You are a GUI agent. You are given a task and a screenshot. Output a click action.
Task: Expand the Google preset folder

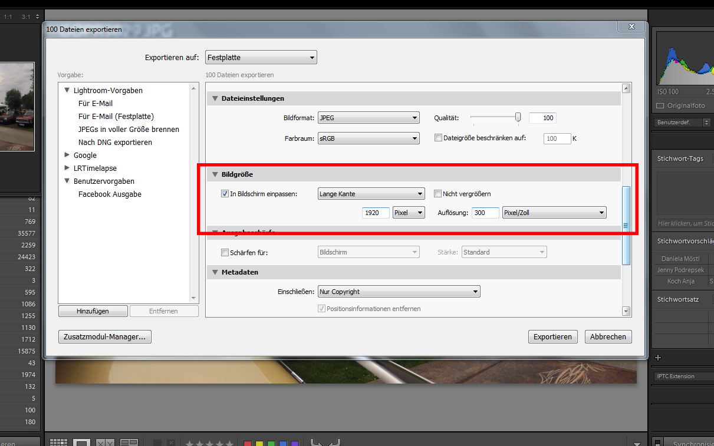67,155
